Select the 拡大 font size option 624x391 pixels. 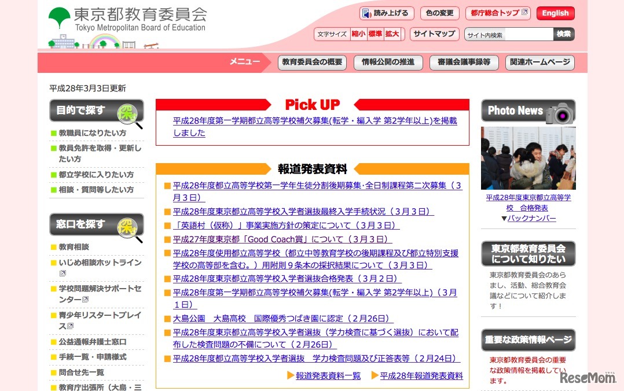click(x=391, y=34)
